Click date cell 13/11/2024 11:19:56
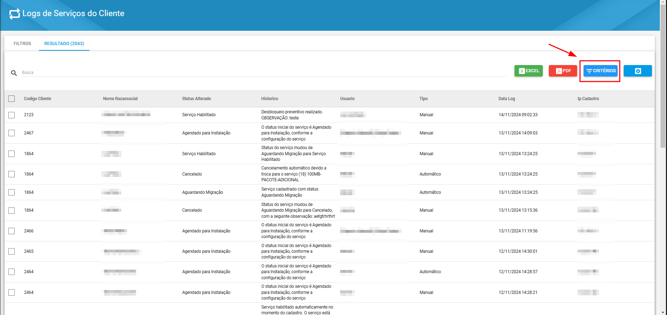Screen dimensions: 667x315 (x=518, y=231)
